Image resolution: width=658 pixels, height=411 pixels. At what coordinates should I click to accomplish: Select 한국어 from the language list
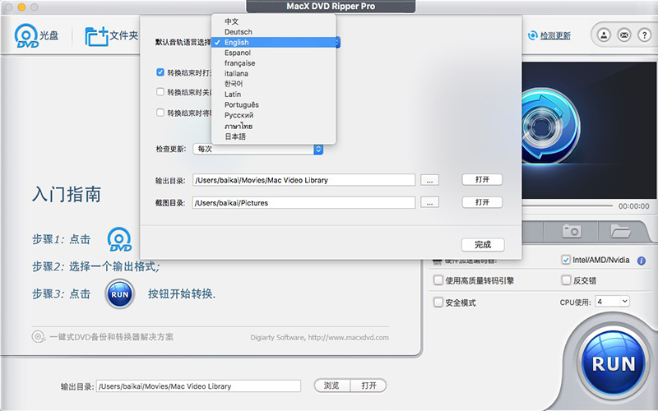[274, 84]
